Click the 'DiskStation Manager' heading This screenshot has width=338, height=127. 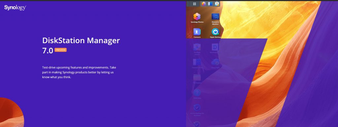81,40
